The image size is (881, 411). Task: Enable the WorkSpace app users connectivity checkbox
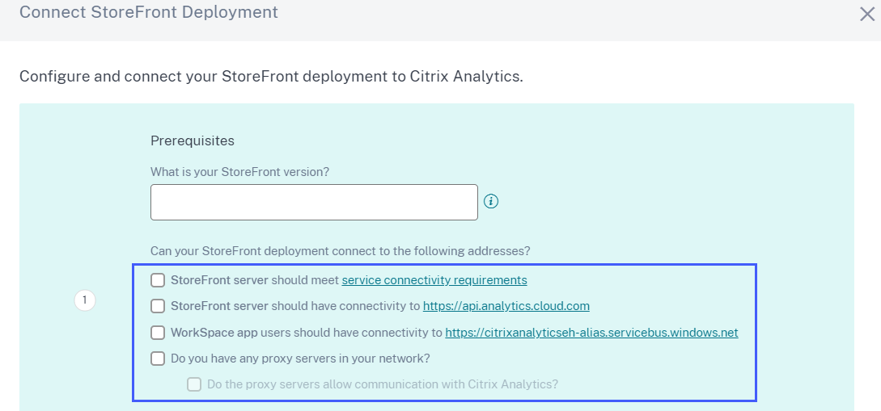pos(158,332)
